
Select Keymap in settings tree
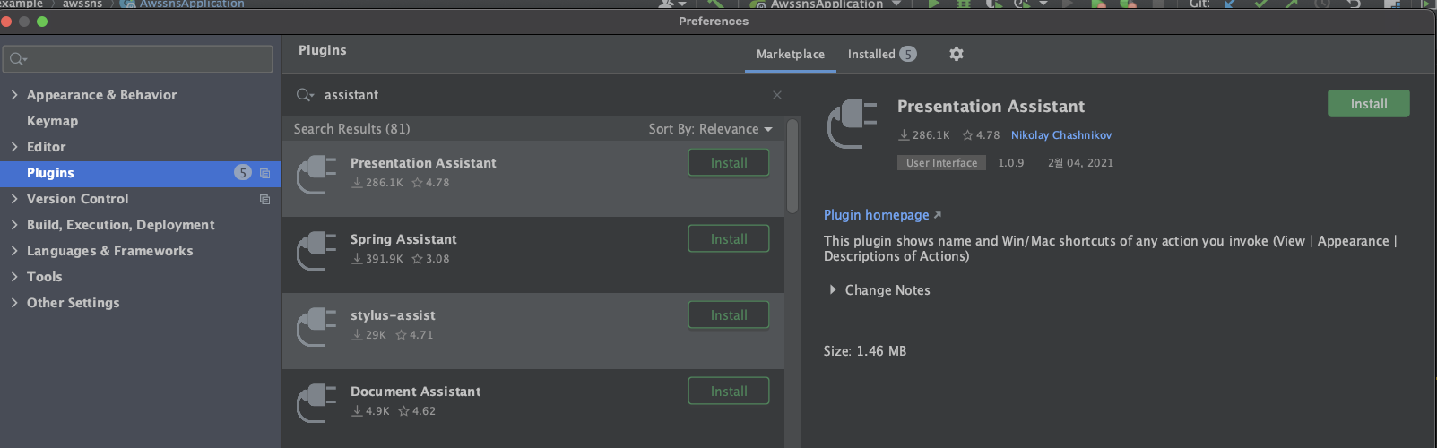(52, 121)
